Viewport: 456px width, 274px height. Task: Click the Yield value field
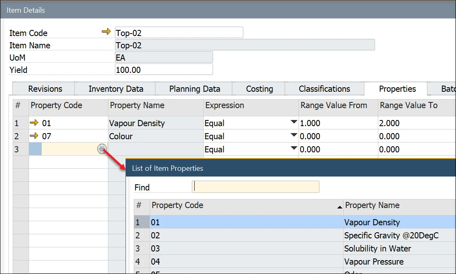click(164, 70)
